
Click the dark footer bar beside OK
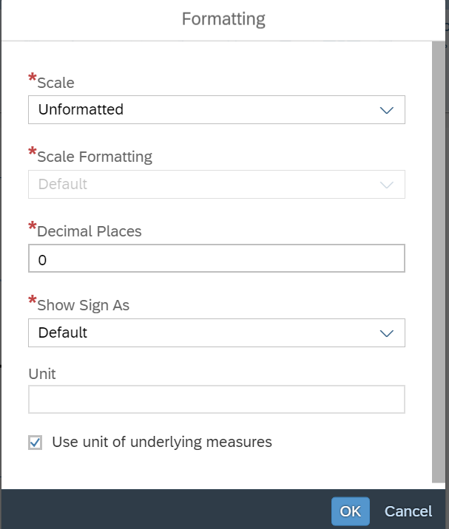166,509
